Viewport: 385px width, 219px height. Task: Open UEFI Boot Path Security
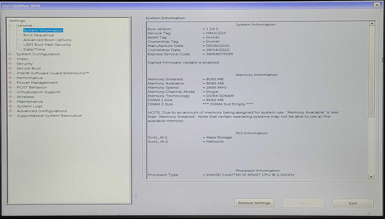pyautogui.click(x=47, y=45)
